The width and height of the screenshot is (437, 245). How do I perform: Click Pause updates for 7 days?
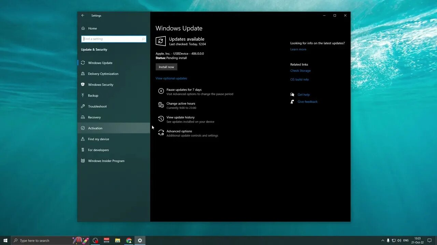click(x=184, y=90)
